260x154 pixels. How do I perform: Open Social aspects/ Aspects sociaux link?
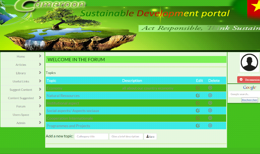[x=73, y=111]
